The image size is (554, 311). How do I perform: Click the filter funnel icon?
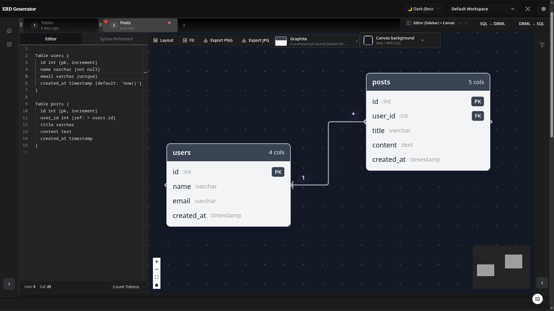pos(542,45)
